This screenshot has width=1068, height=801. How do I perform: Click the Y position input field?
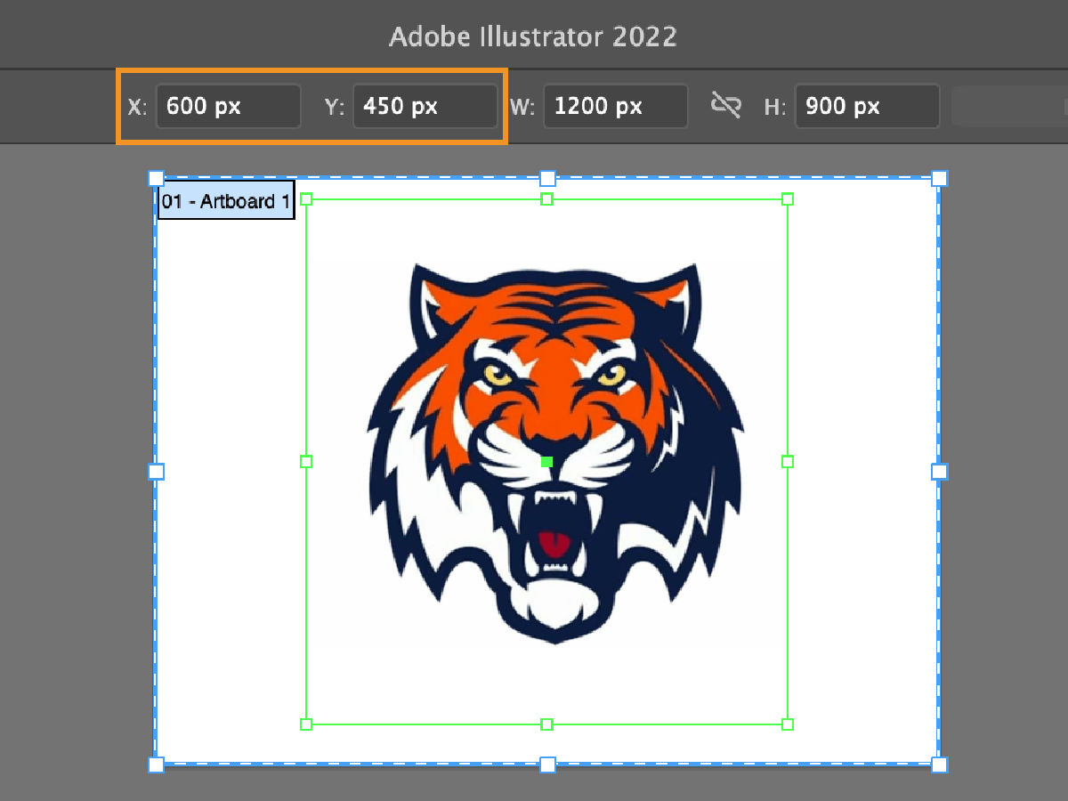point(425,106)
